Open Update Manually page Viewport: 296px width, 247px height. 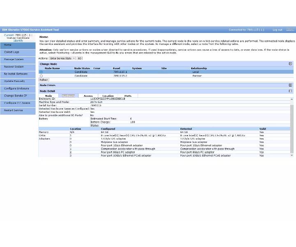tap(18, 82)
